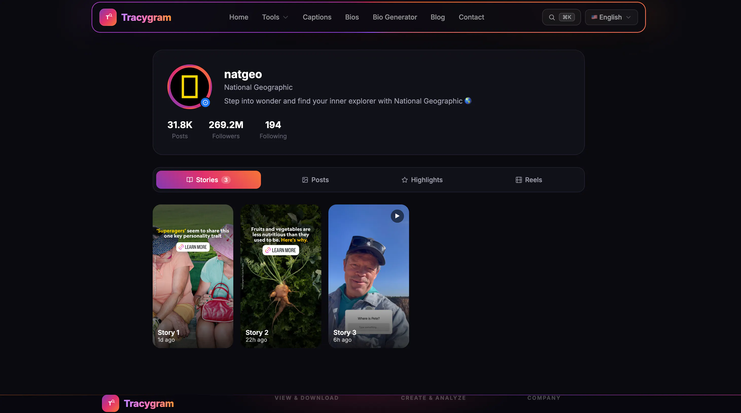Screen dimensions: 741x413
Task: Switch to the Highlights tab
Action: tap(422, 180)
